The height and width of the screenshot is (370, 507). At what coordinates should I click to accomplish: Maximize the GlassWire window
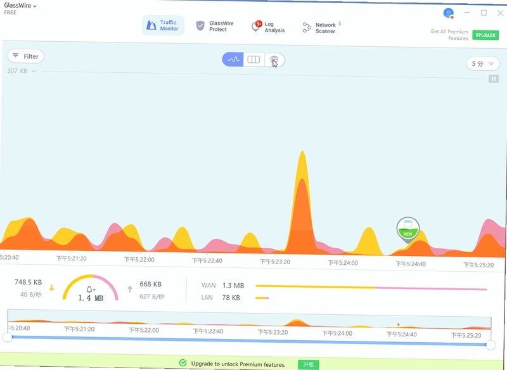point(484,13)
